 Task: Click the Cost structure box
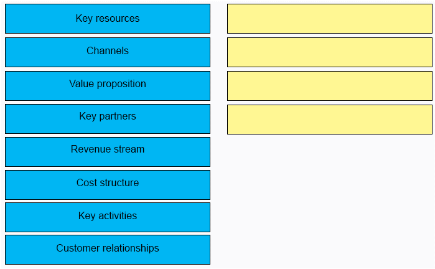[x=108, y=184]
